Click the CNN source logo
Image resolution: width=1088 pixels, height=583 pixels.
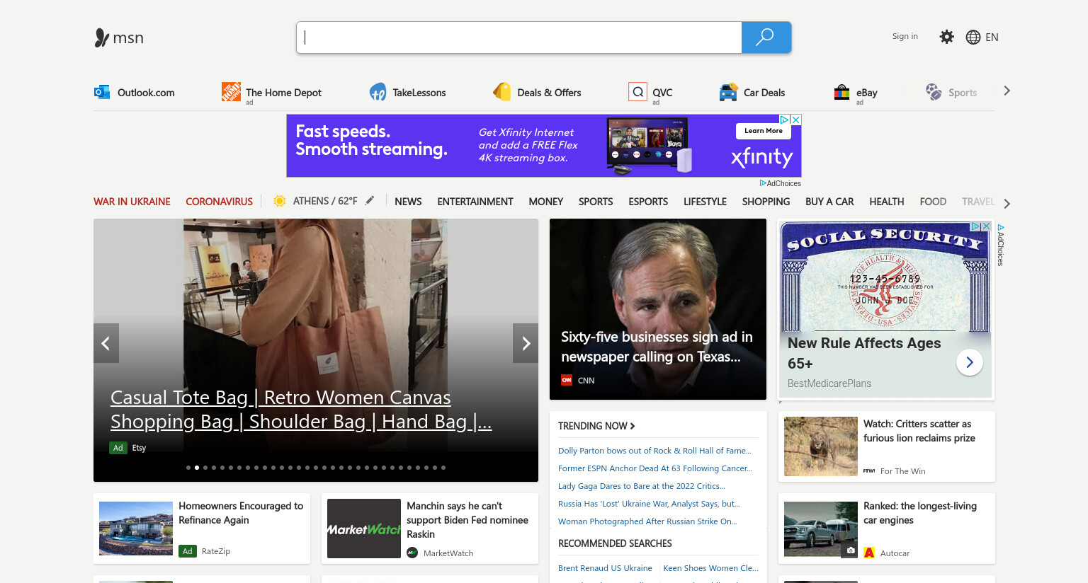click(566, 380)
